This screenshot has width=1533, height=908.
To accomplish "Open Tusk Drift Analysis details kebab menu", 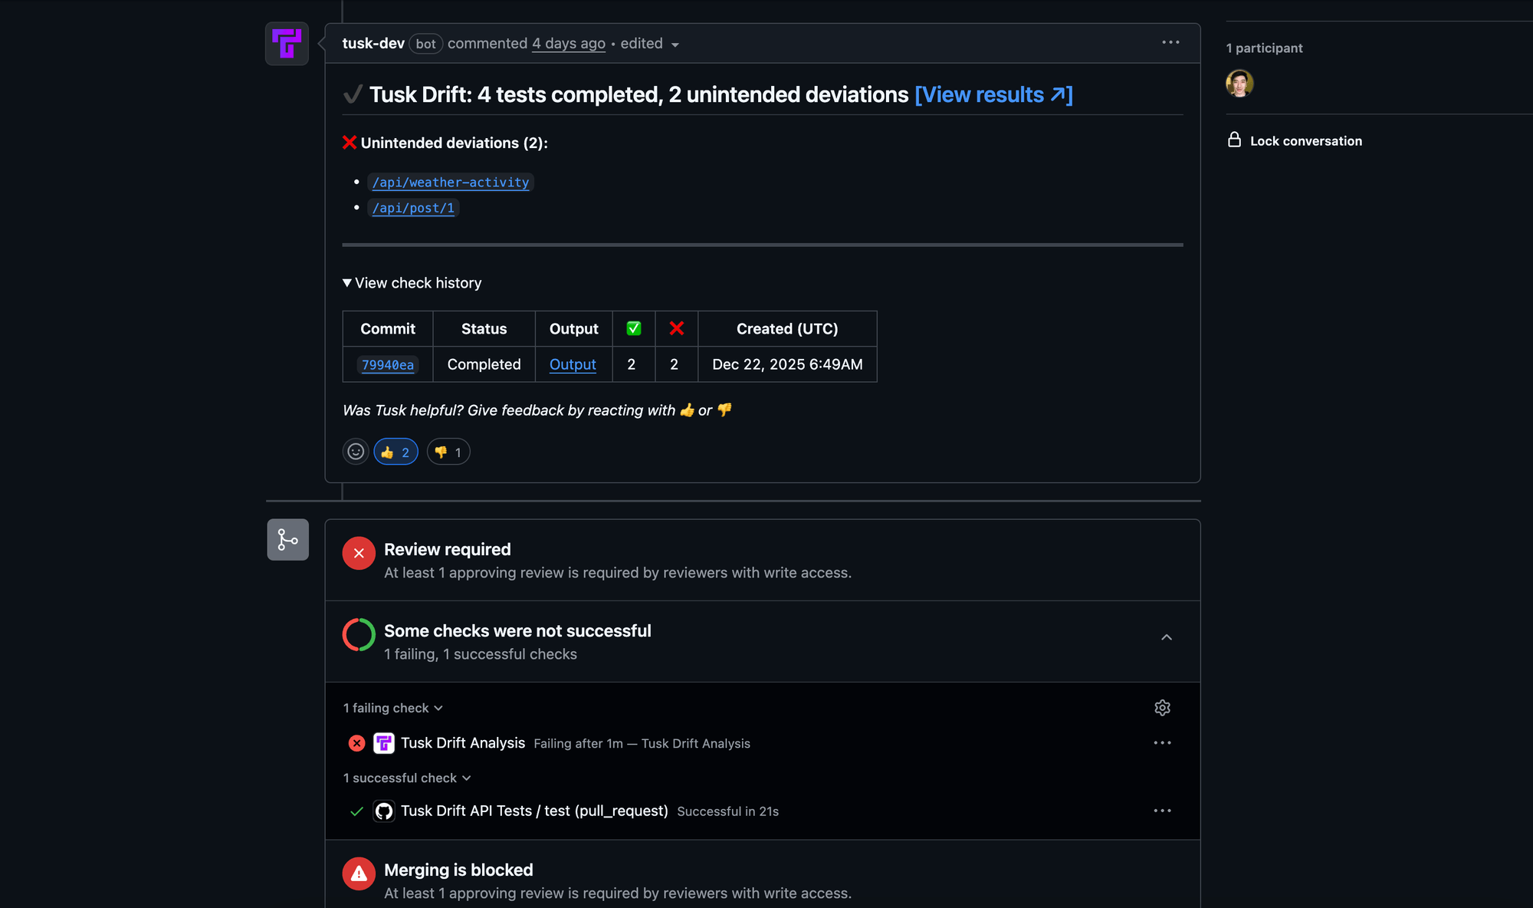I will tap(1163, 742).
